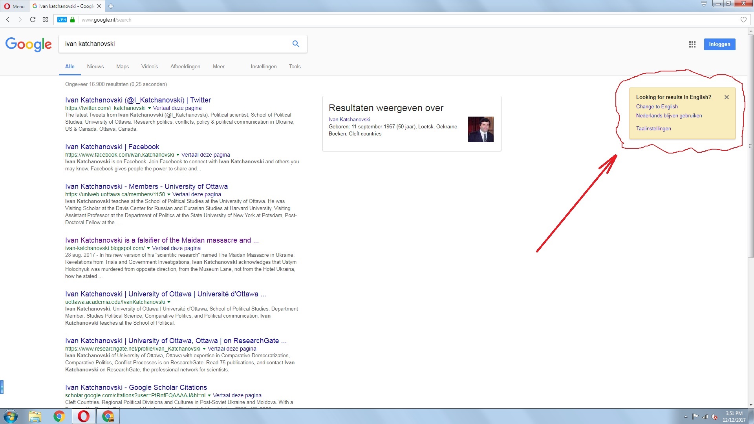
Task: Open the Ivan Katchanovski Twitter result
Action: point(138,100)
